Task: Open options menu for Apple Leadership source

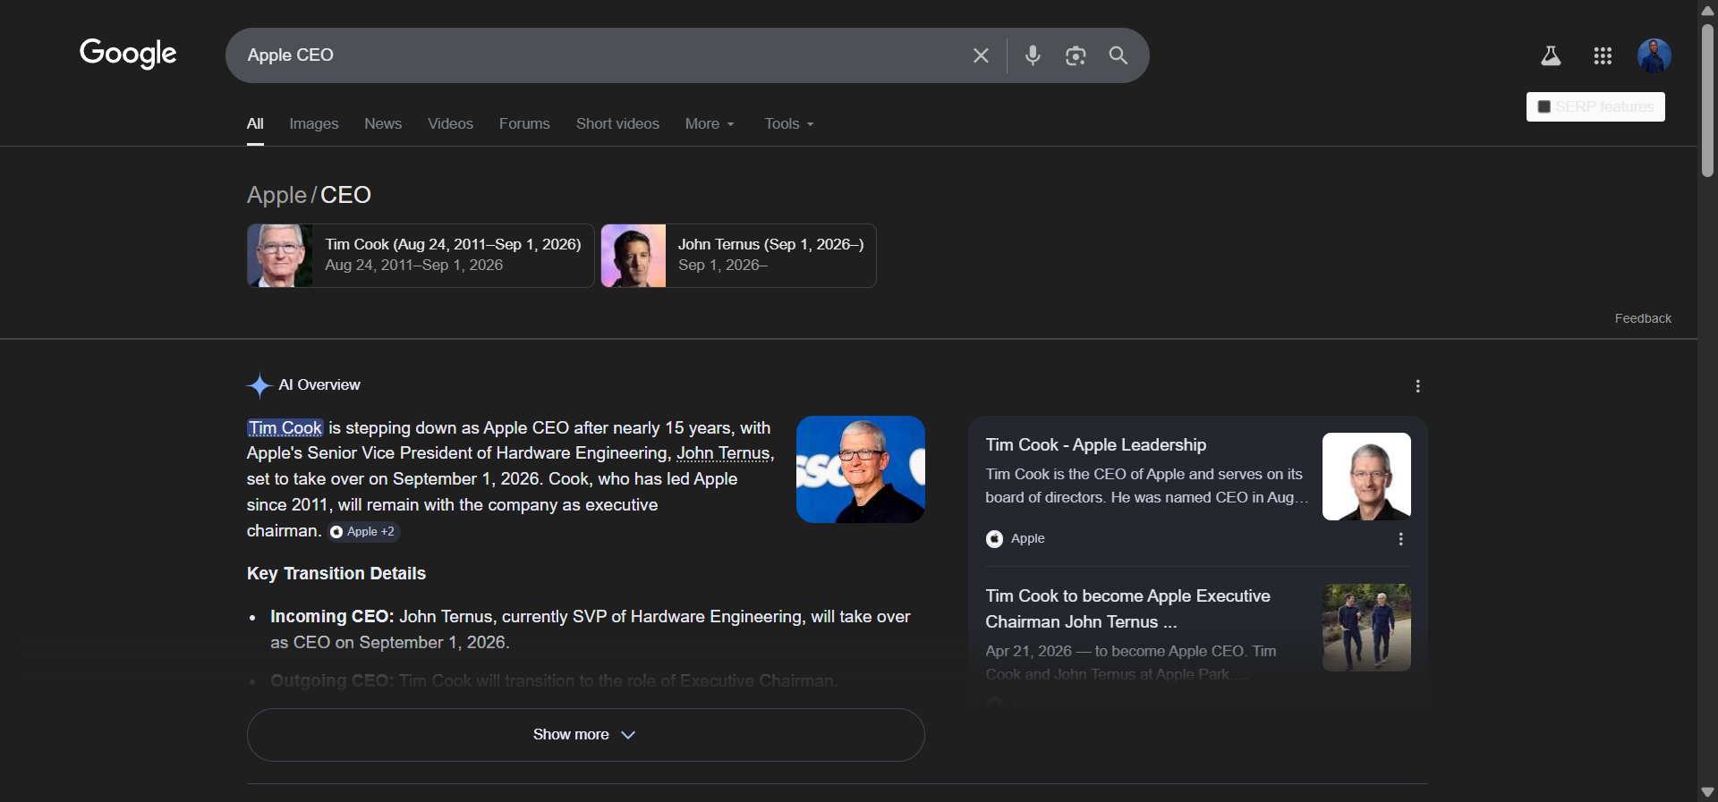Action: point(1400,539)
